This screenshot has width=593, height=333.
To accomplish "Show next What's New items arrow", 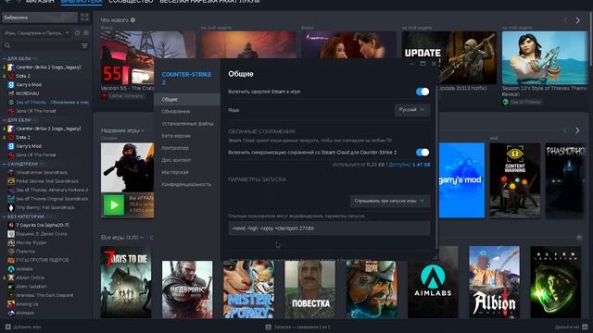I will pos(577,20).
